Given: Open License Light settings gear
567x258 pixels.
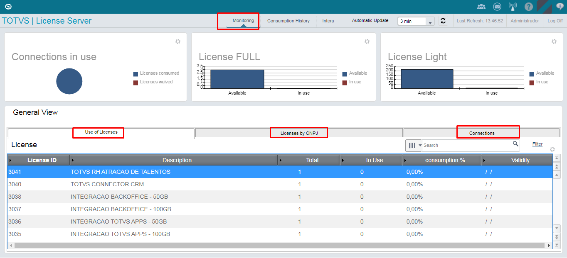Looking at the screenshot, I should point(554,41).
